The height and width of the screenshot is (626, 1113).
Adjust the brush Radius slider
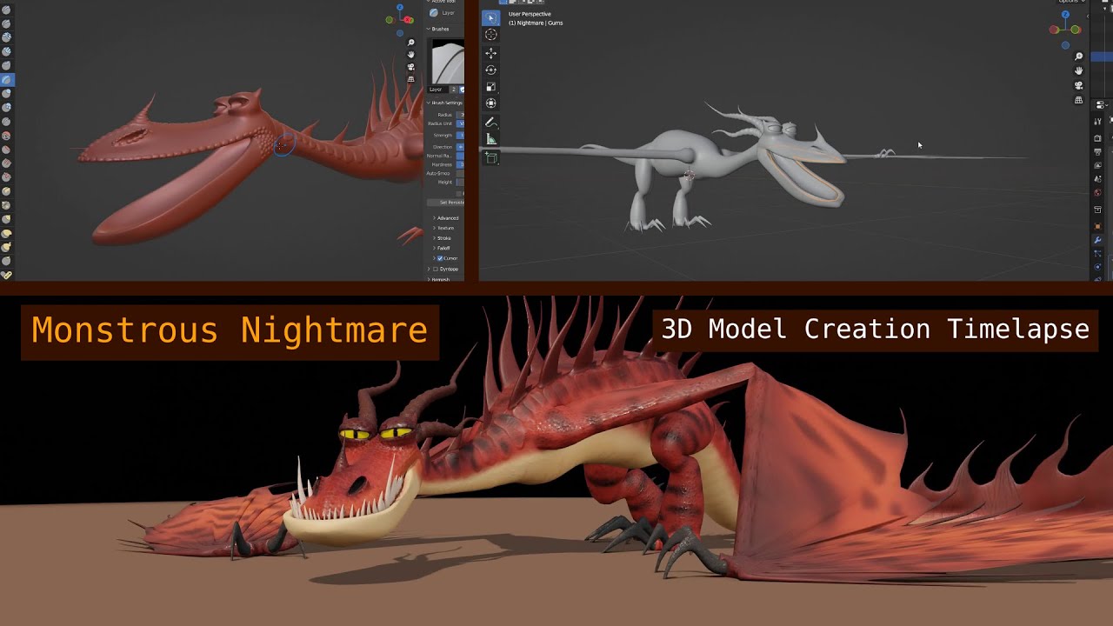pyautogui.click(x=460, y=115)
